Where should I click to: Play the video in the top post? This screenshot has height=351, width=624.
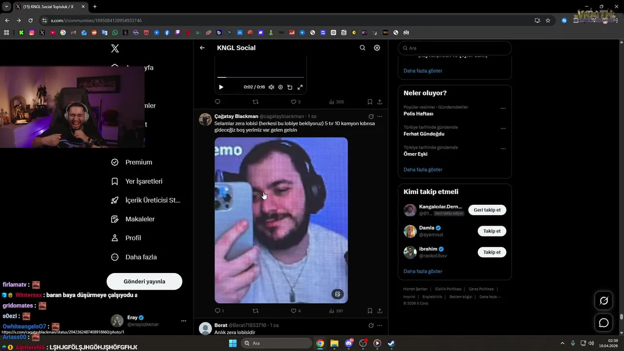pyautogui.click(x=221, y=87)
